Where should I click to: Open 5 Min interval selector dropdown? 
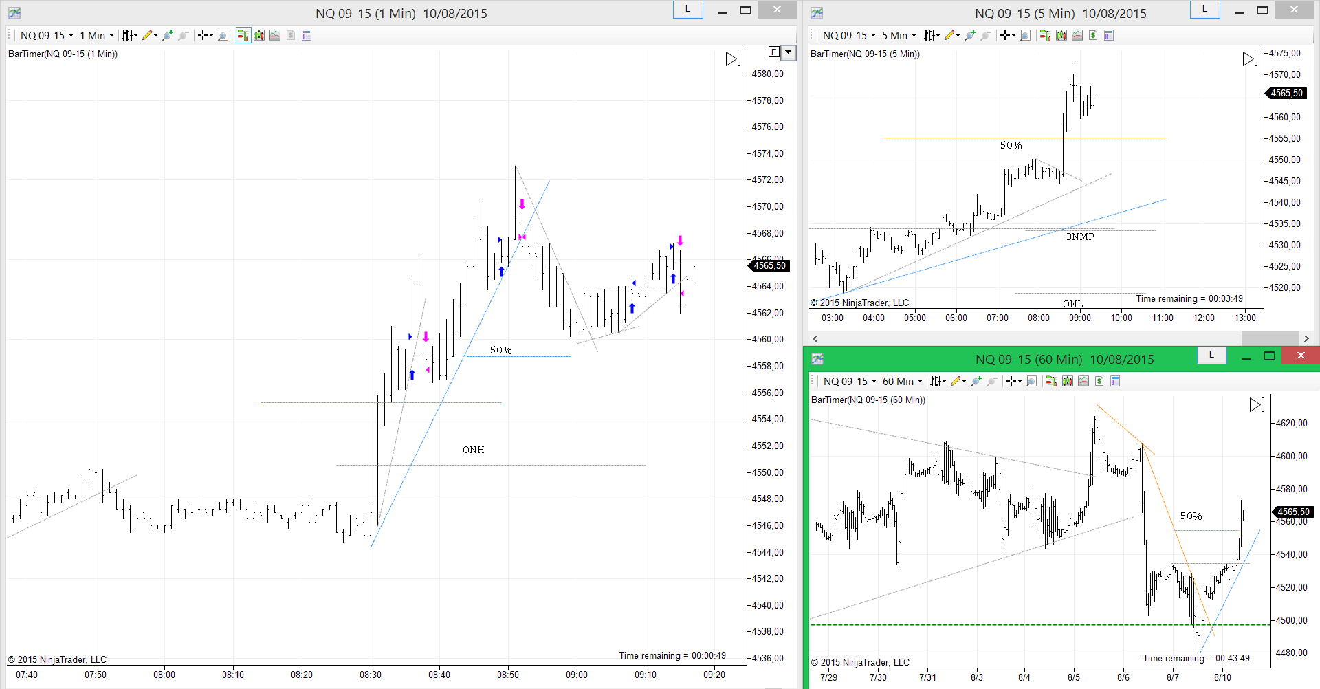[x=899, y=35]
